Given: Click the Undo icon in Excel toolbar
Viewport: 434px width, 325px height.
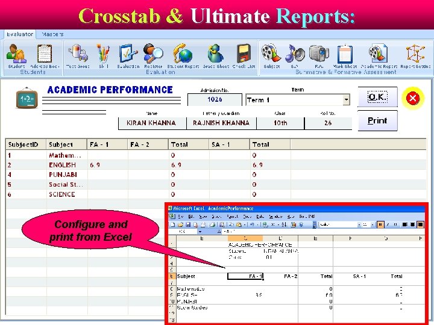Looking at the screenshot, I should (252, 224).
